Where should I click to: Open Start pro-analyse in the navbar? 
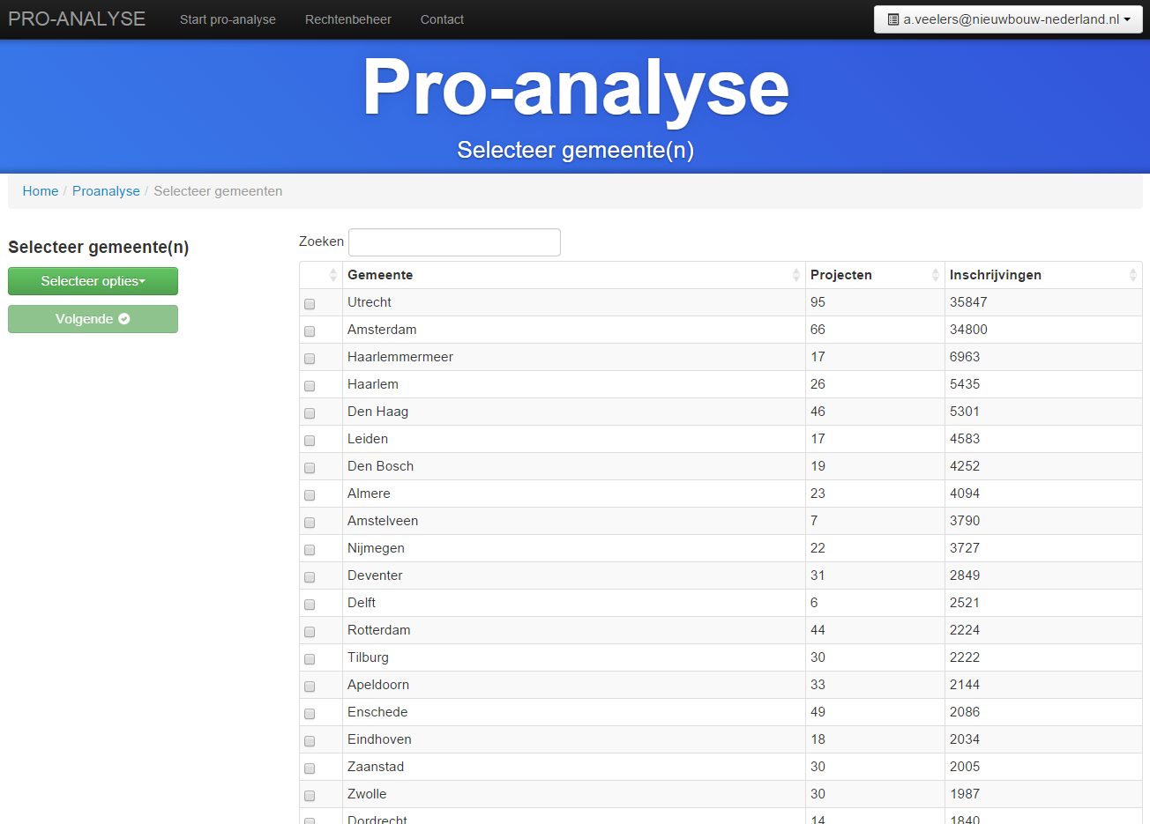(228, 19)
